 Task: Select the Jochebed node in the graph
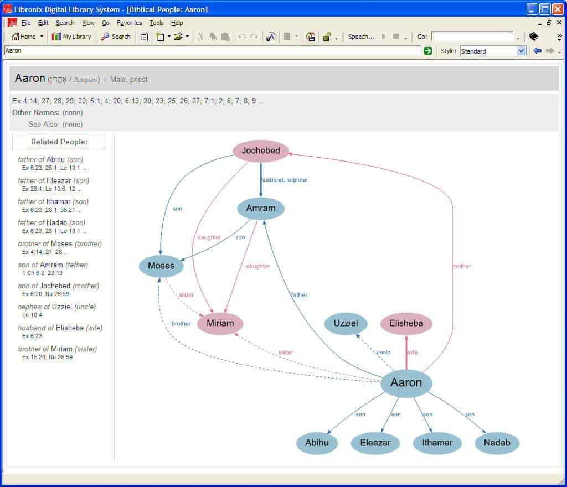(261, 151)
